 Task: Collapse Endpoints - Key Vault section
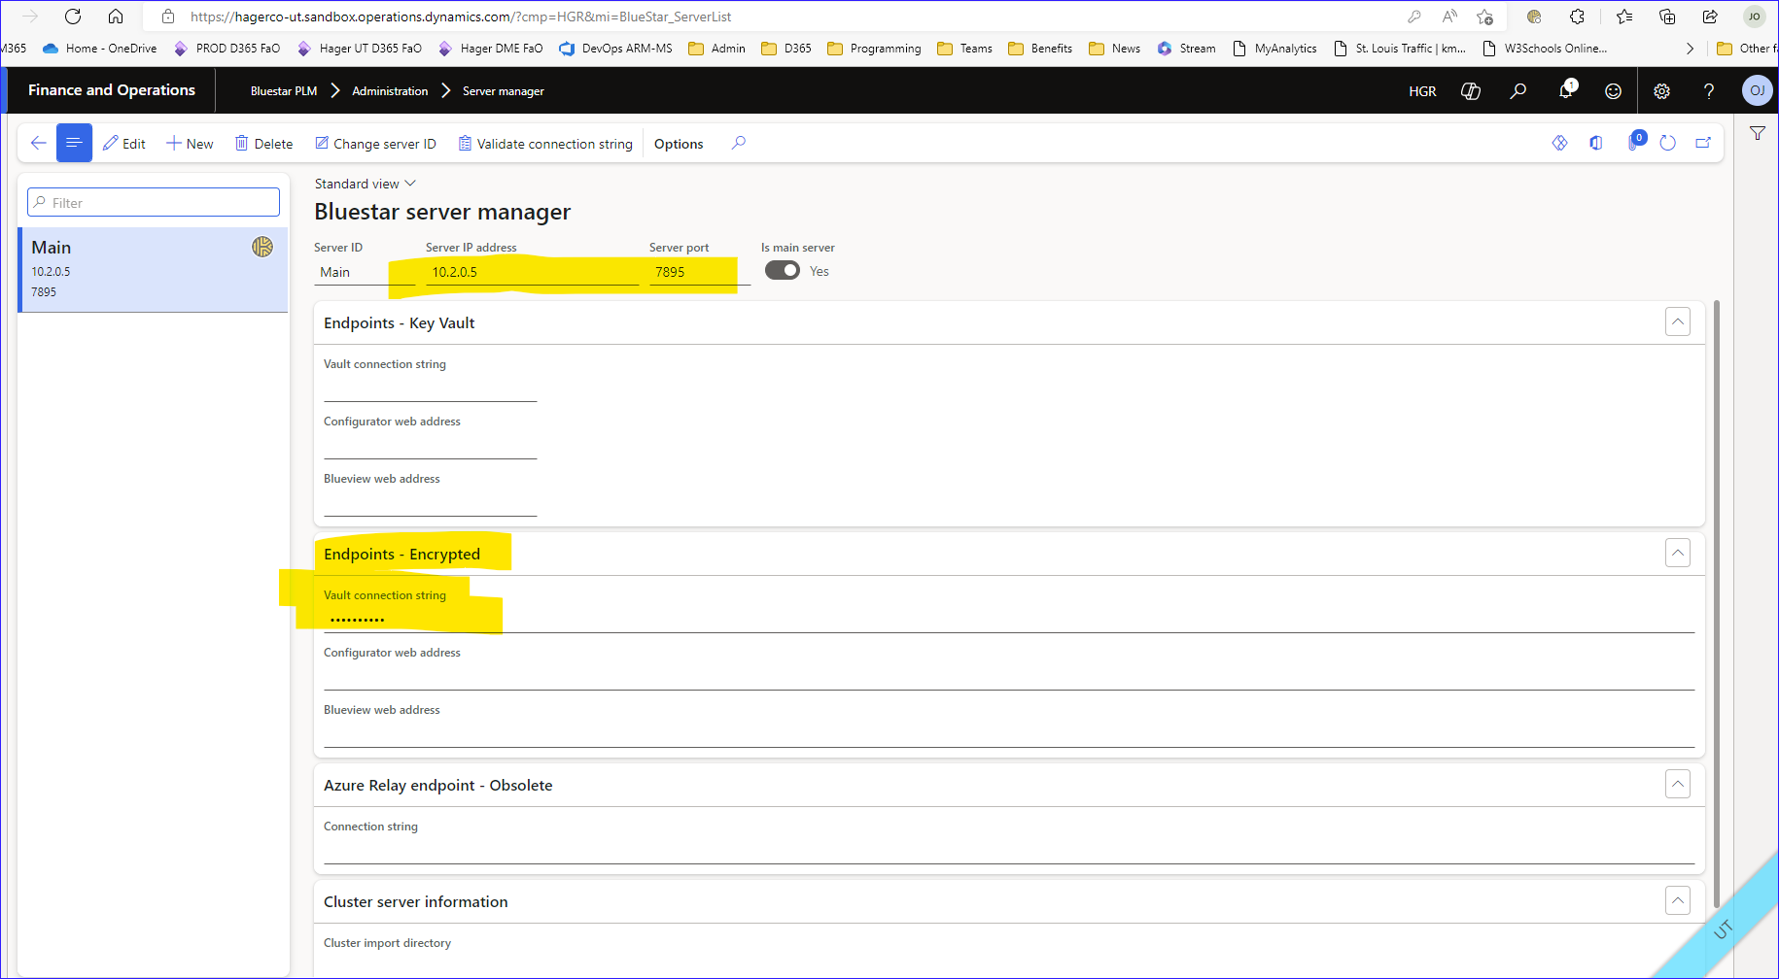tap(1678, 321)
